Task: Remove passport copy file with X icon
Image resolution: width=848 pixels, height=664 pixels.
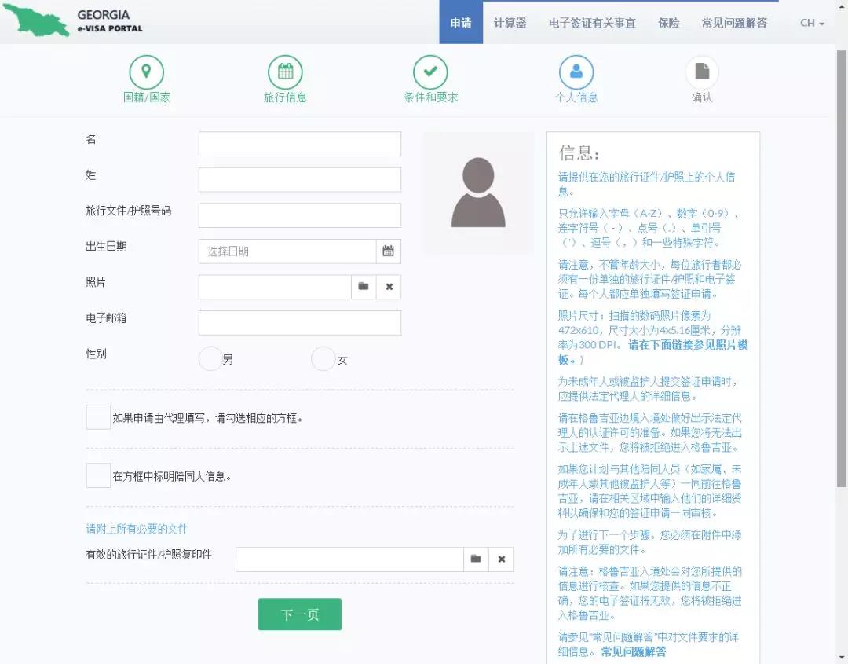Action: point(501,559)
